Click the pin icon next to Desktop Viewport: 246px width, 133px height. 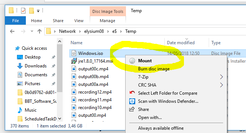tap(54, 57)
